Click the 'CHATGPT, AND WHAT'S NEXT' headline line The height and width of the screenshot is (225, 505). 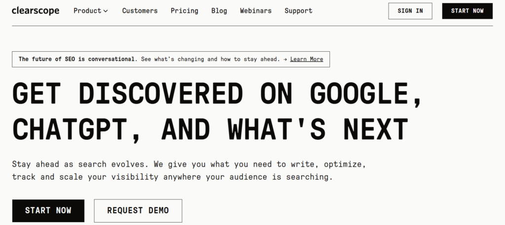click(210, 129)
